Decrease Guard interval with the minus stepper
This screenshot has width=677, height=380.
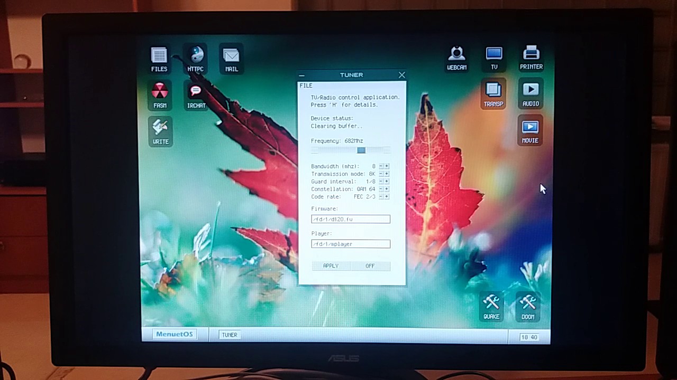pos(380,181)
